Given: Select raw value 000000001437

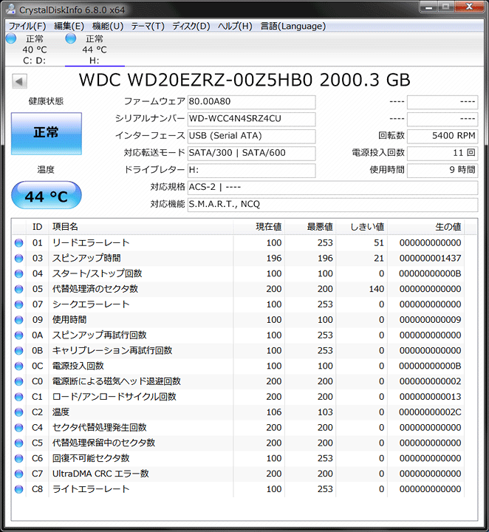Looking at the screenshot, I should click(x=430, y=258).
